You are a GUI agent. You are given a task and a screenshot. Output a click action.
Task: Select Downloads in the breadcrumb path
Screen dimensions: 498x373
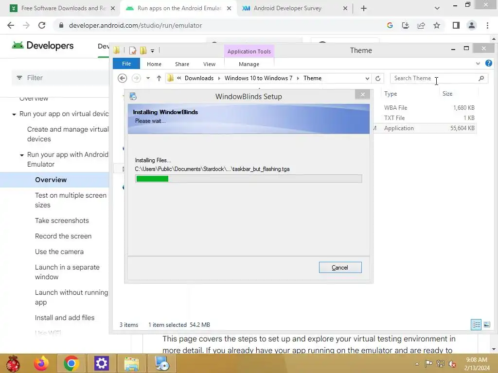(199, 78)
